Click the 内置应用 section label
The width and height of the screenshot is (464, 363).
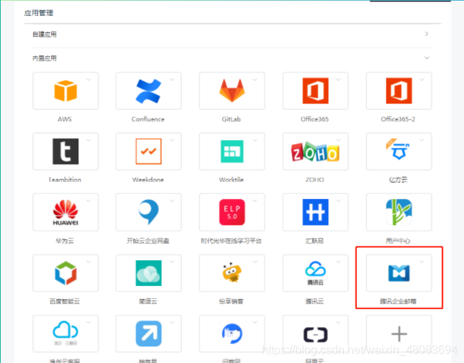[x=45, y=58]
